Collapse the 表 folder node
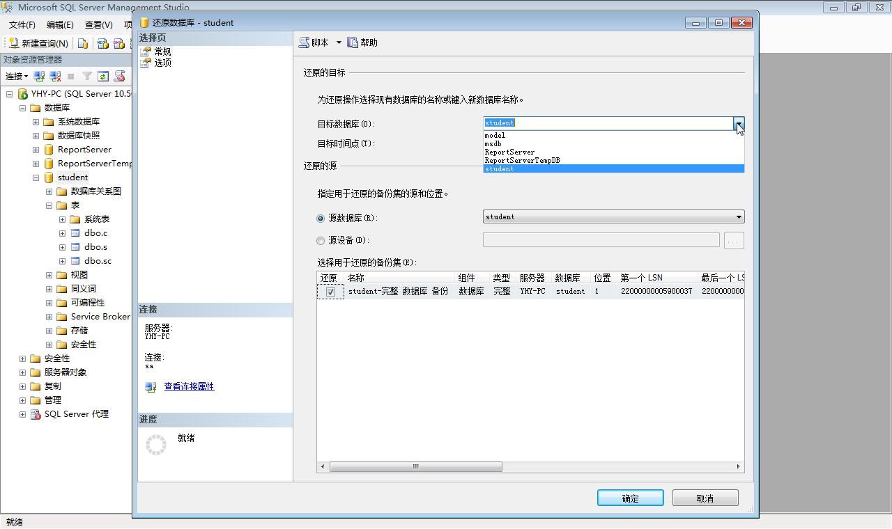The width and height of the screenshot is (892, 529). pos(49,205)
